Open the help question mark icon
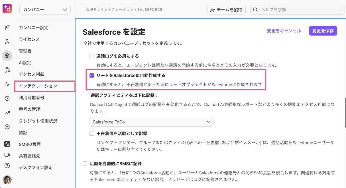Image resolution: width=346 pixels, height=188 pixels. point(7,166)
